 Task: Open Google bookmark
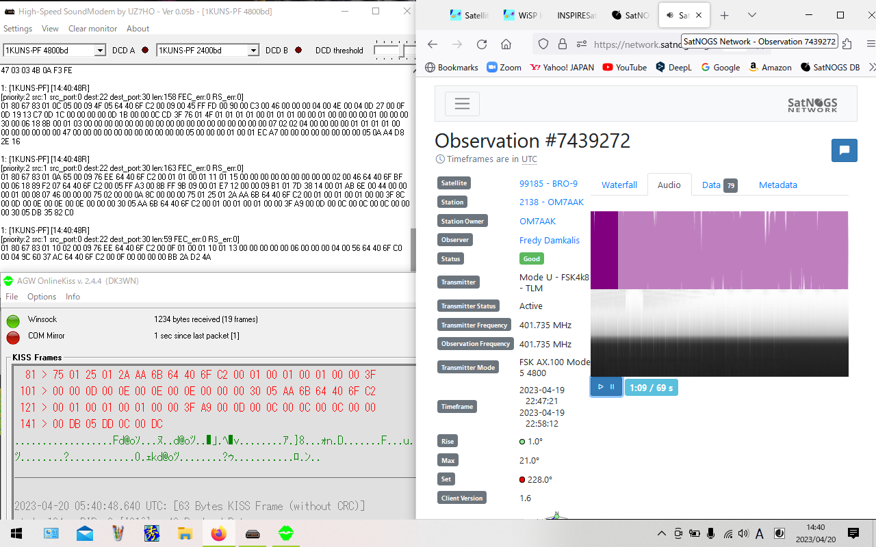click(720, 67)
